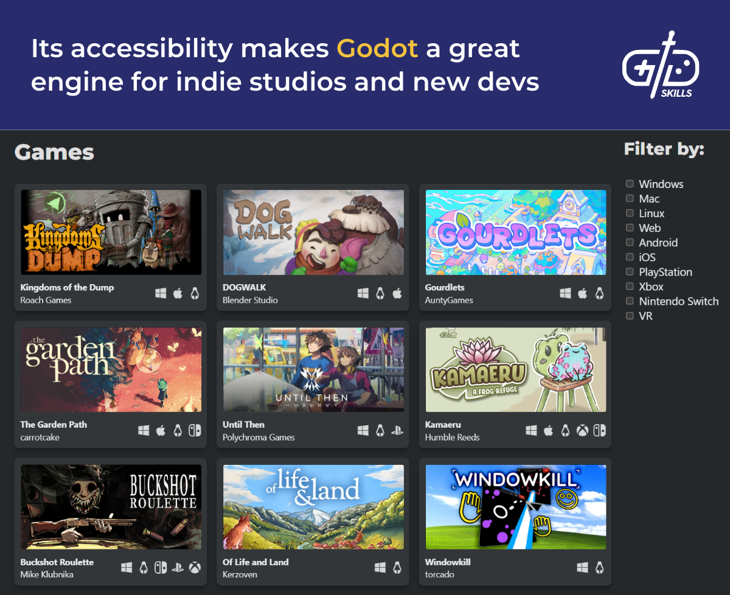The image size is (730, 595).
Task: Click the Apple icon on DOGWALK card
Action: [397, 293]
